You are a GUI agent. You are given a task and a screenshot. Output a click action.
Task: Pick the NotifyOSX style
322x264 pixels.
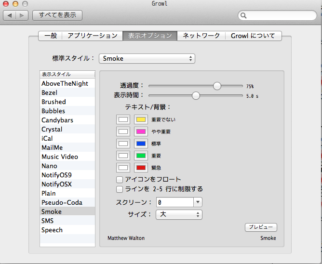coord(67,184)
